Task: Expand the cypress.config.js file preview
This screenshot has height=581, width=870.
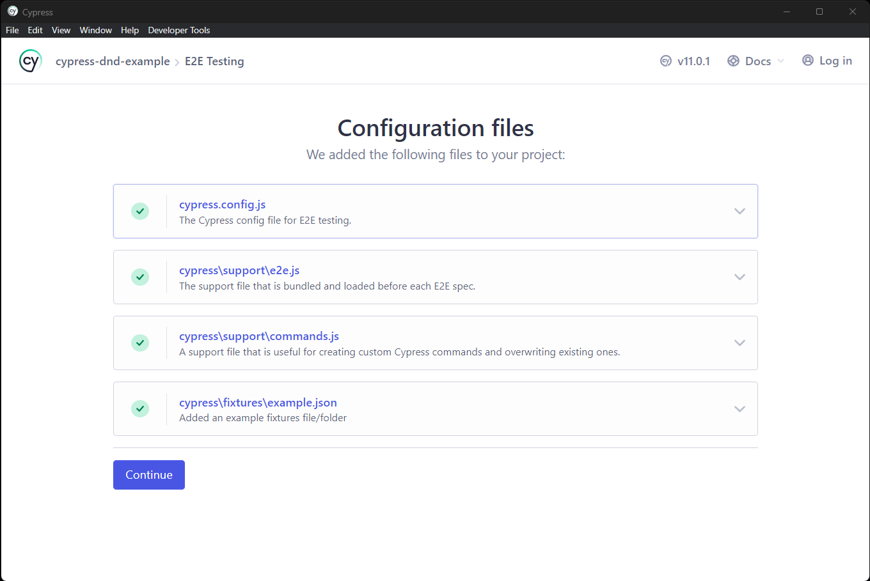Action: point(739,211)
